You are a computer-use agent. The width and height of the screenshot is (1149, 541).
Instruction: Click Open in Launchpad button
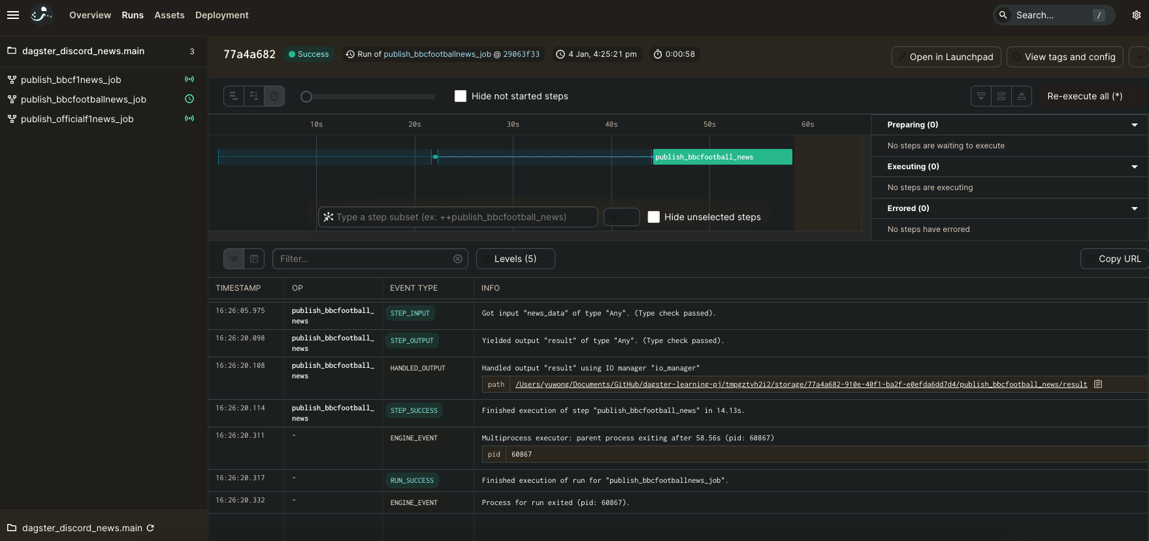(946, 57)
